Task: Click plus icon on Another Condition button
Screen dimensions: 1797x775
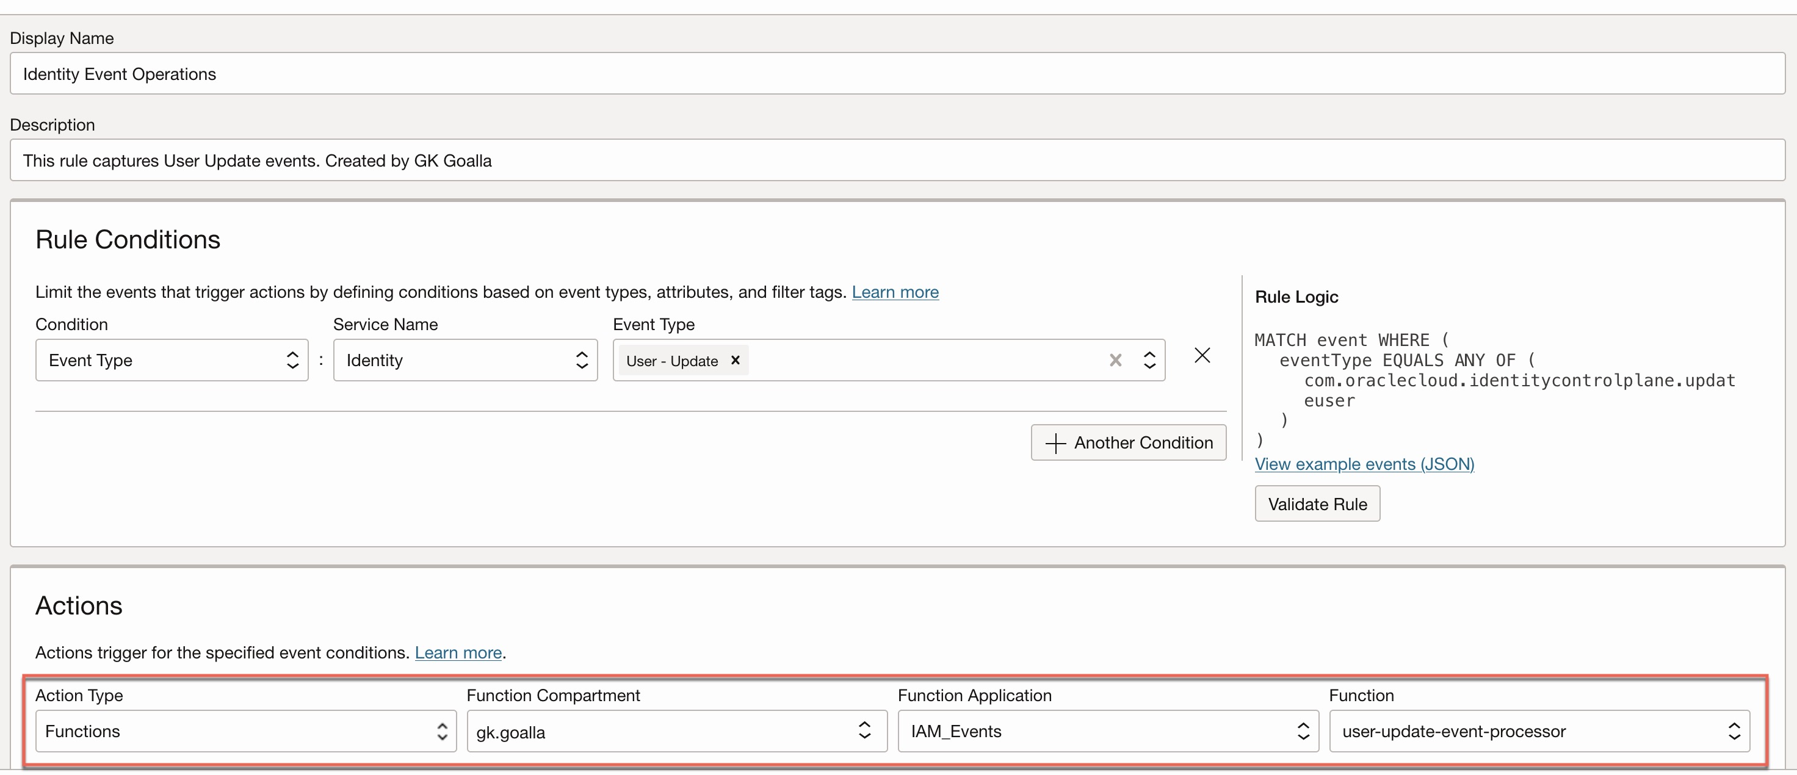Action: pyautogui.click(x=1055, y=443)
